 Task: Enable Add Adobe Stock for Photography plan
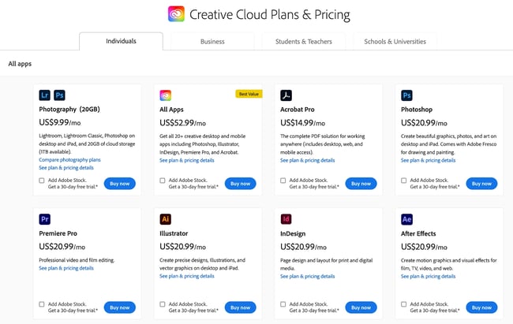(x=42, y=181)
